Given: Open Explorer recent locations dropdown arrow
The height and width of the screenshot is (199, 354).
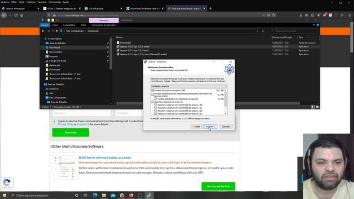Looking at the screenshot, I should (x=53, y=31).
